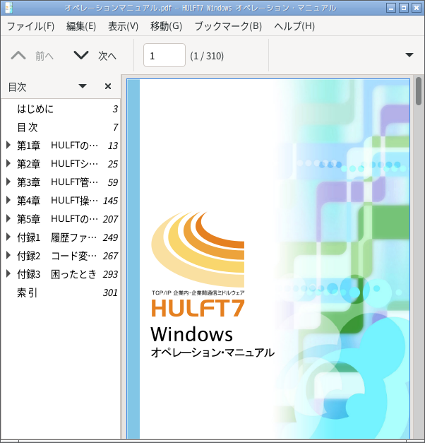The width and height of the screenshot is (425, 443).
Task: Expand the 第2章 tree entry
Action: pos(8,164)
